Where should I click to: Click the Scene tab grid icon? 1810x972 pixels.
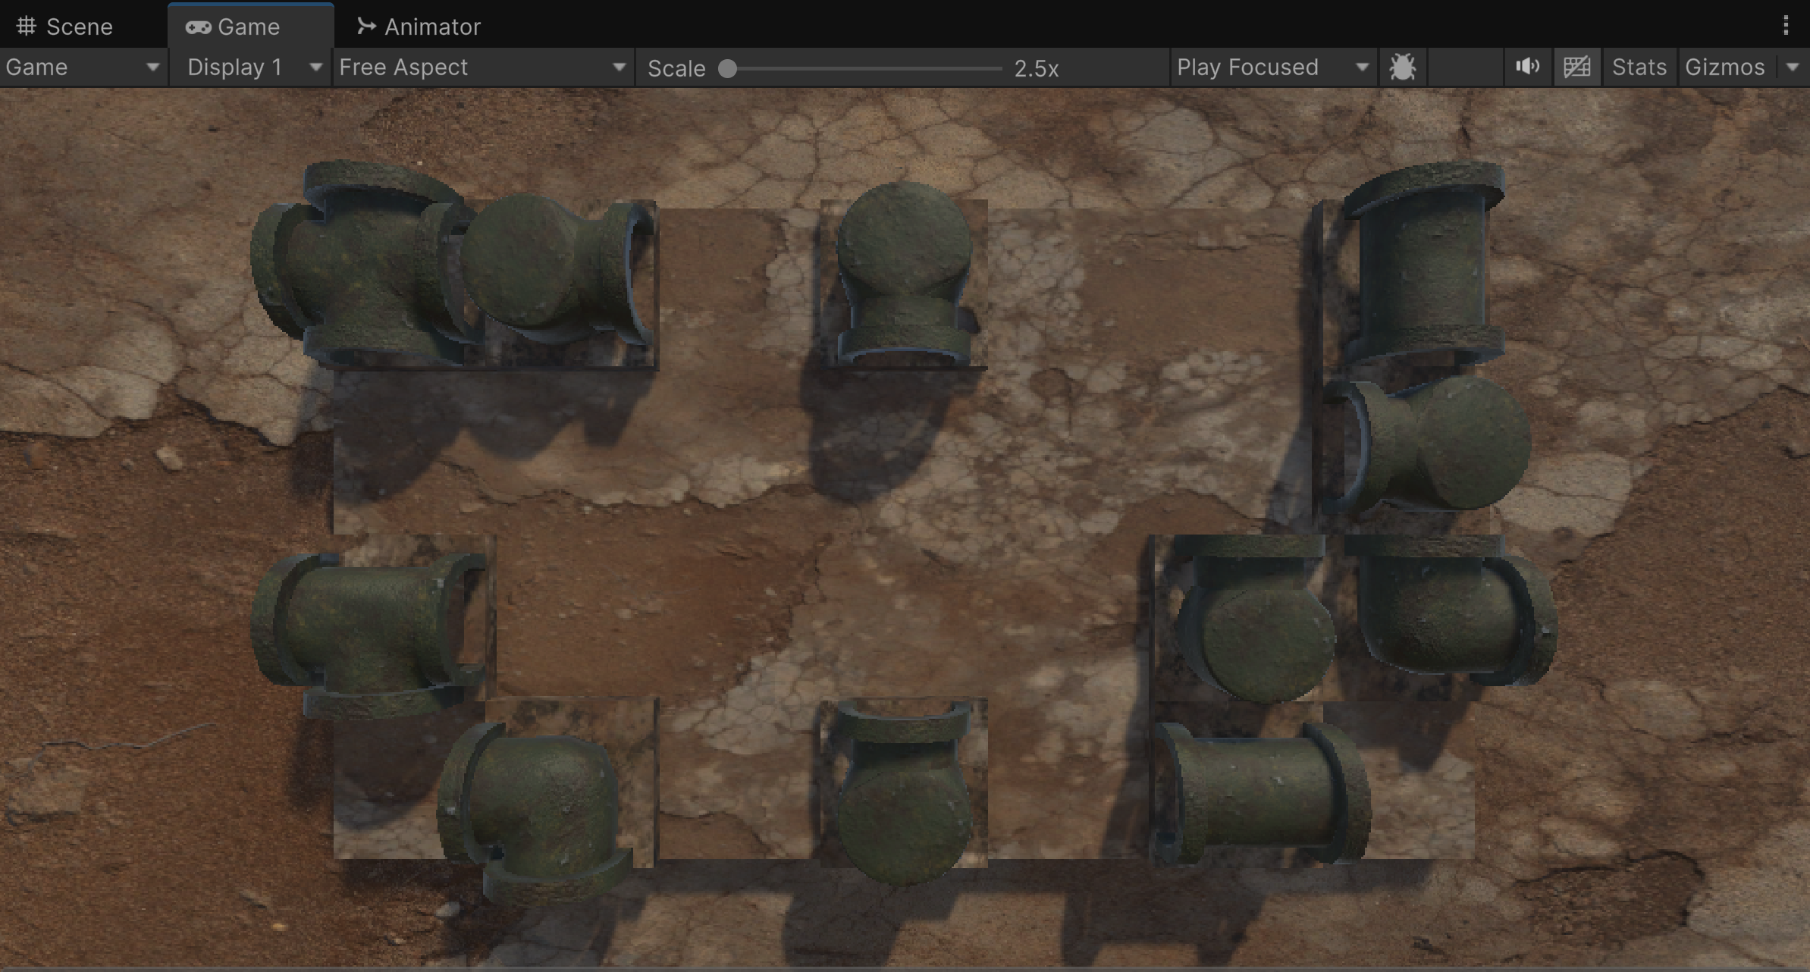tap(27, 26)
